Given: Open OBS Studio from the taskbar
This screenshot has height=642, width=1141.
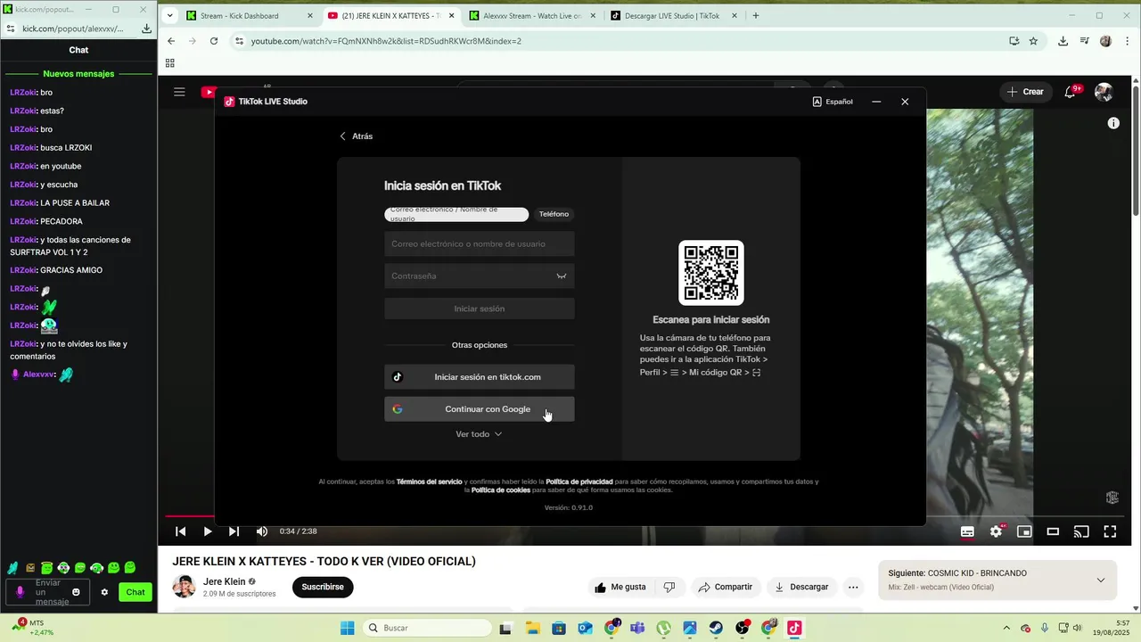Looking at the screenshot, I should tap(743, 628).
